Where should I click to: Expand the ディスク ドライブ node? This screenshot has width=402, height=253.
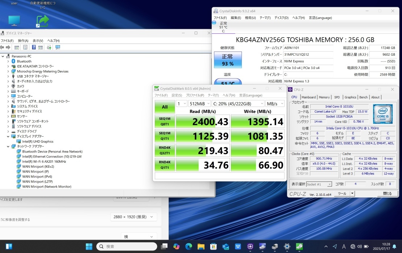8,131
